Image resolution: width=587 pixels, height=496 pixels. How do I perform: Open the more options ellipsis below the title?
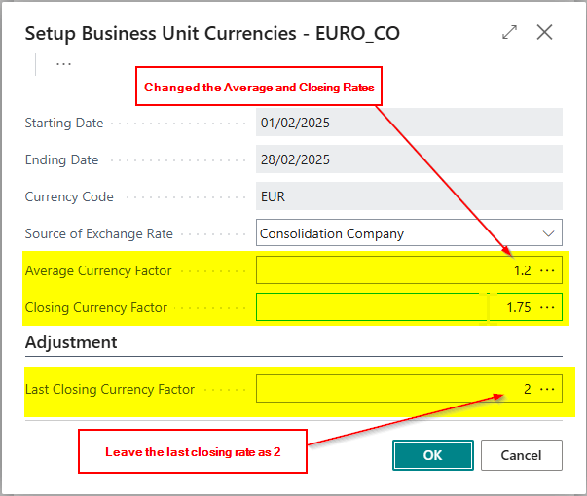63,64
